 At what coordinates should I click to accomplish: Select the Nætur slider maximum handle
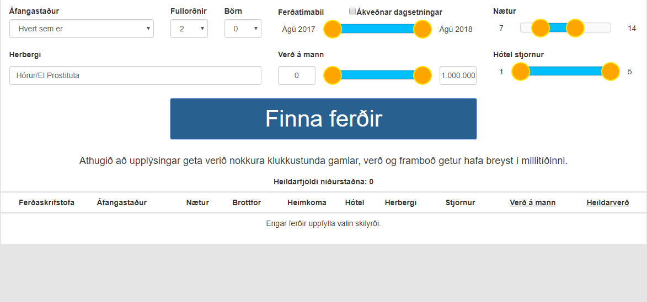575,28
